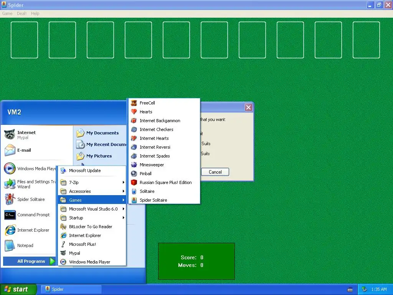Open Internet Reversi
Screen dimensions: 393x295
(x=164, y=147)
